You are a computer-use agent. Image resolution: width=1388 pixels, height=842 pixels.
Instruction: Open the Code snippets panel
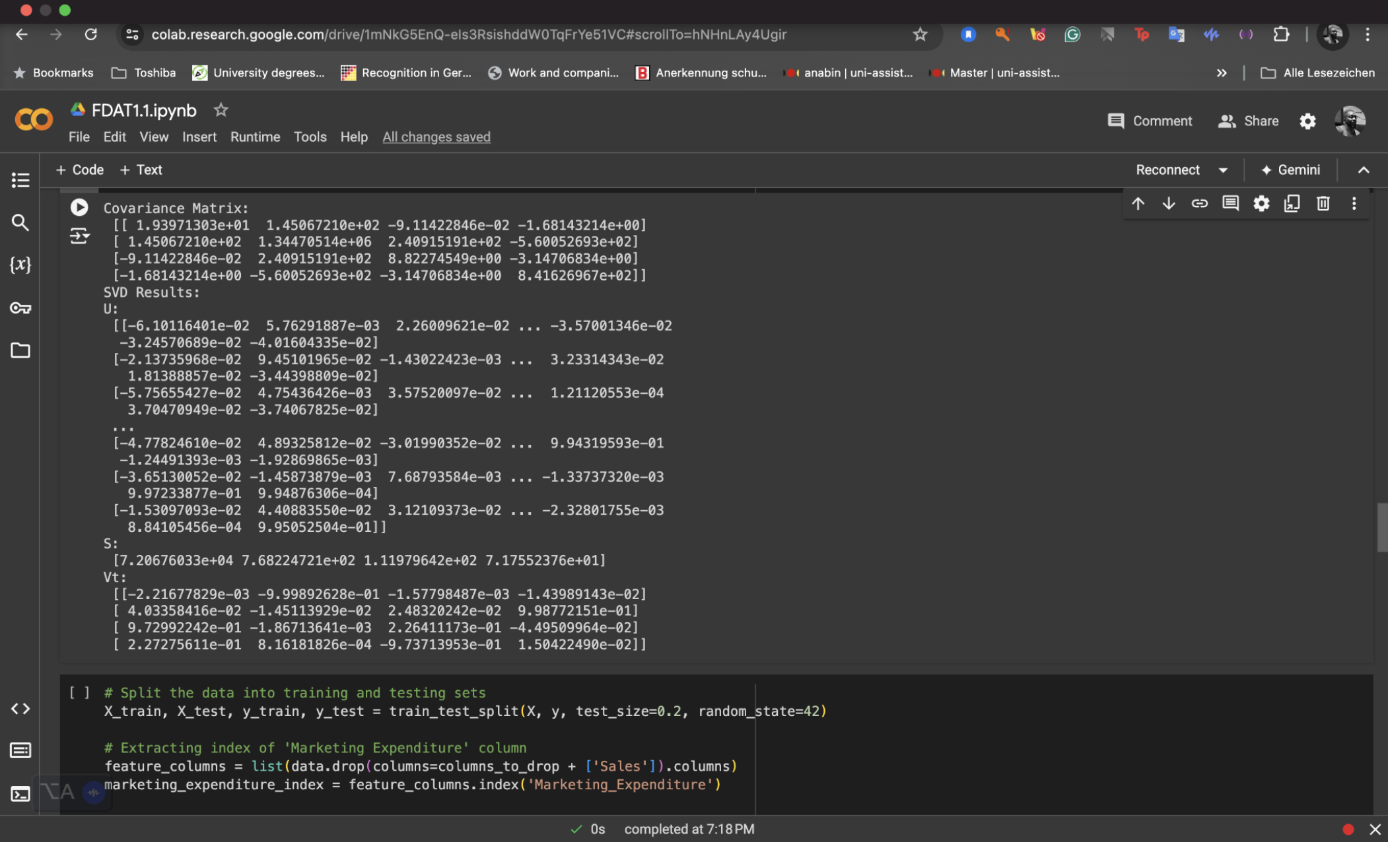20,708
